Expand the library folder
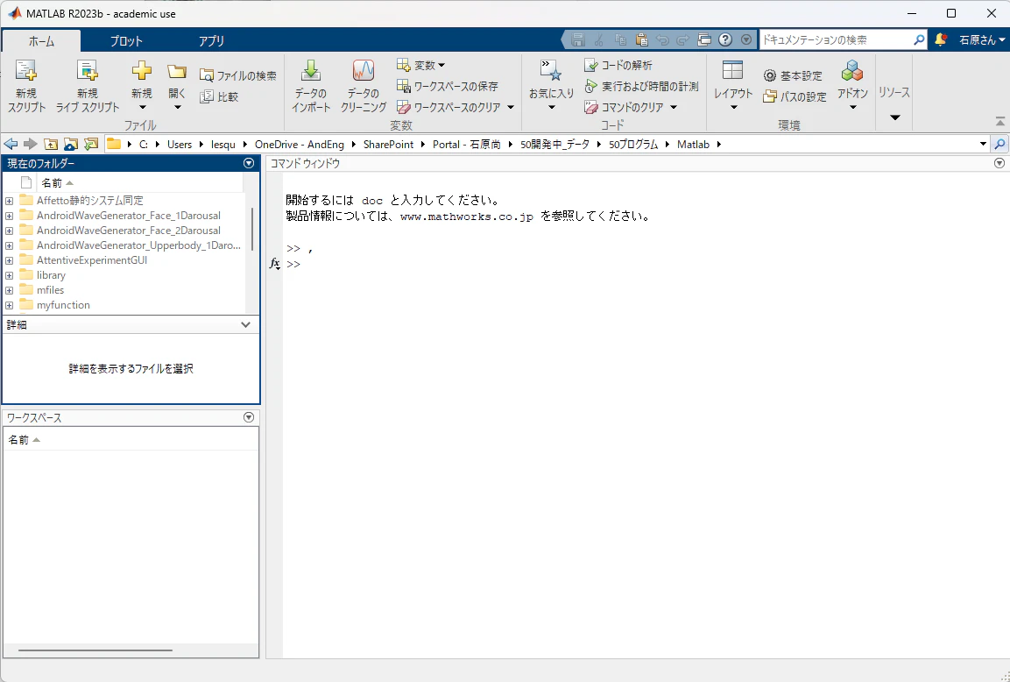Image resolution: width=1010 pixels, height=682 pixels. [x=9, y=275]
